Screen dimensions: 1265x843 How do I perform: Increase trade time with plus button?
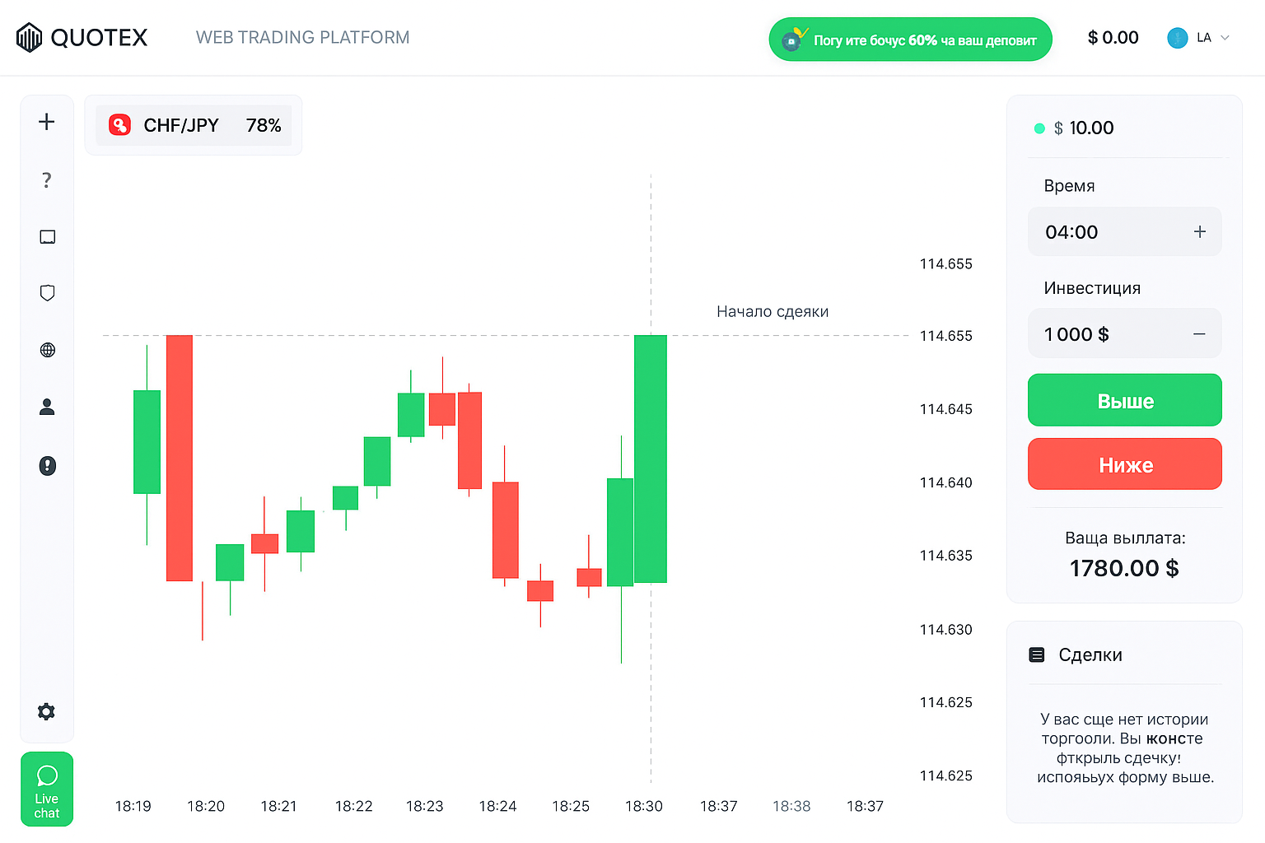pyautogui.click(x=1200, y=232)
